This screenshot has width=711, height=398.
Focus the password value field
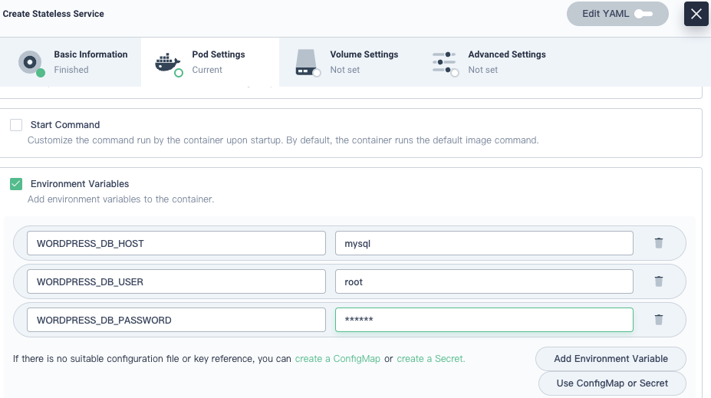coord(483,320)
